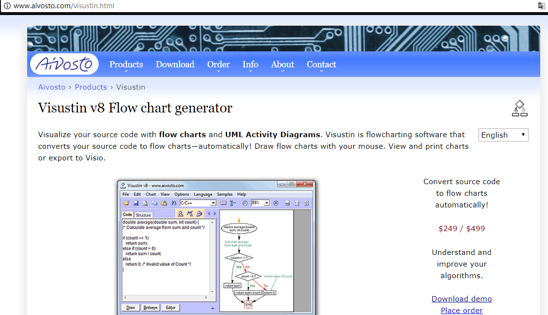
Task: Click Copy icon in Visustin toolbar
Action: [x=155, y=203]
